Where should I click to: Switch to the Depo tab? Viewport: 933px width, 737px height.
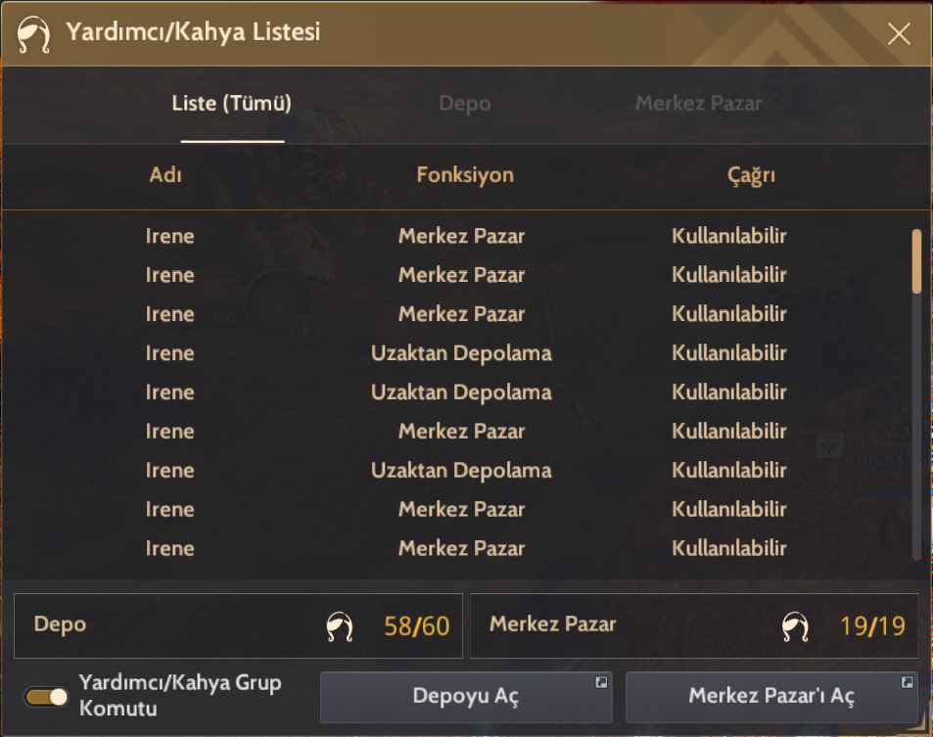point(465,104)
